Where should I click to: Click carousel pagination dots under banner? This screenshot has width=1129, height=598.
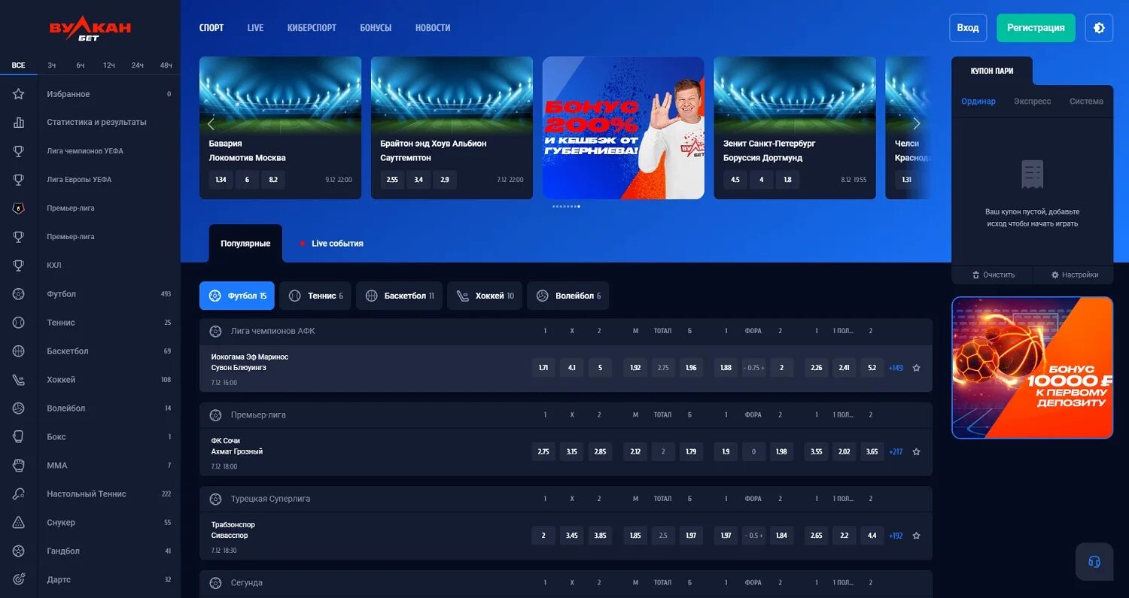tap(566, 206)
